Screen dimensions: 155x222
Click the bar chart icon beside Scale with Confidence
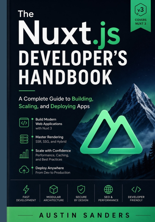pyautogui.click(x=24, y=154)
